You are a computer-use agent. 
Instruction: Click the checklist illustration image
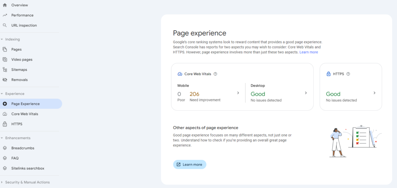[355, 141]
